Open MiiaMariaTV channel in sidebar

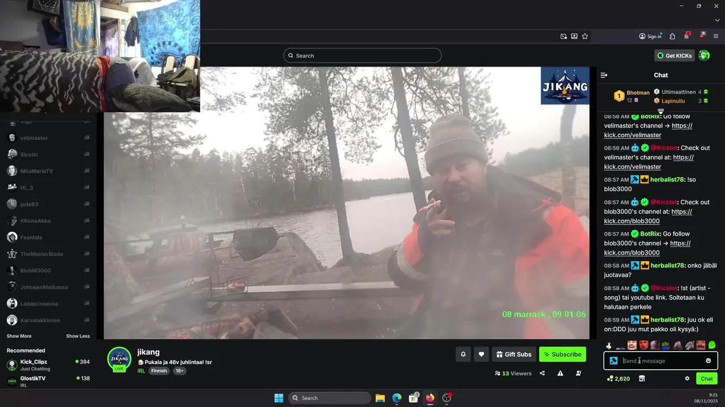coord(48,171)
